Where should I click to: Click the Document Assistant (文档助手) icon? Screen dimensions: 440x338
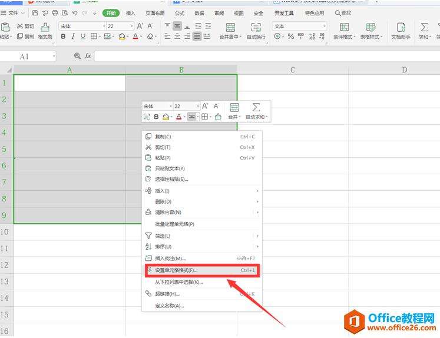[x=401, y=27]
